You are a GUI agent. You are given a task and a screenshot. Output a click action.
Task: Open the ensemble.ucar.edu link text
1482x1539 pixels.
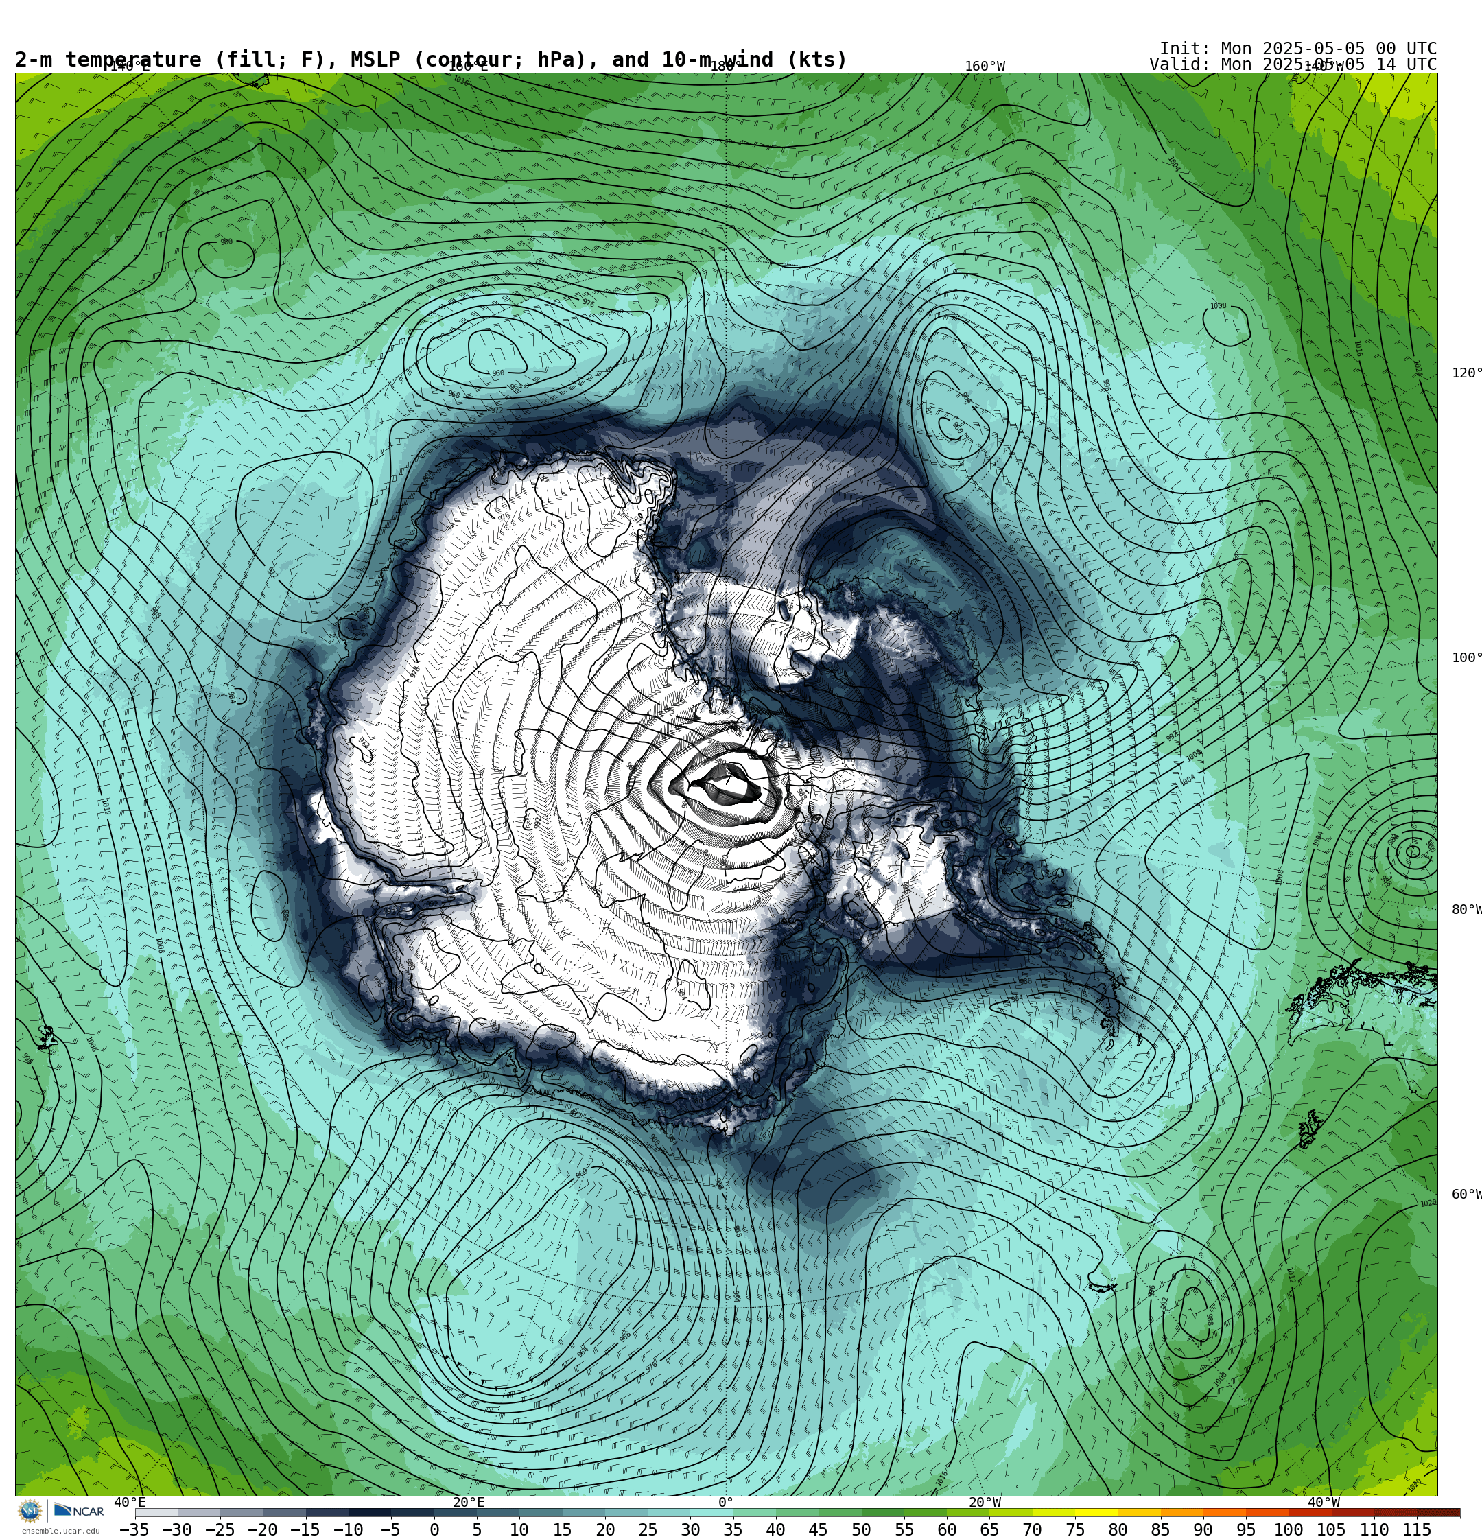(60, 1531)
